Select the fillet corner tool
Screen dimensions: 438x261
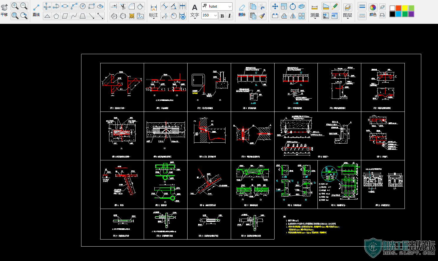[x=132, y=6]
